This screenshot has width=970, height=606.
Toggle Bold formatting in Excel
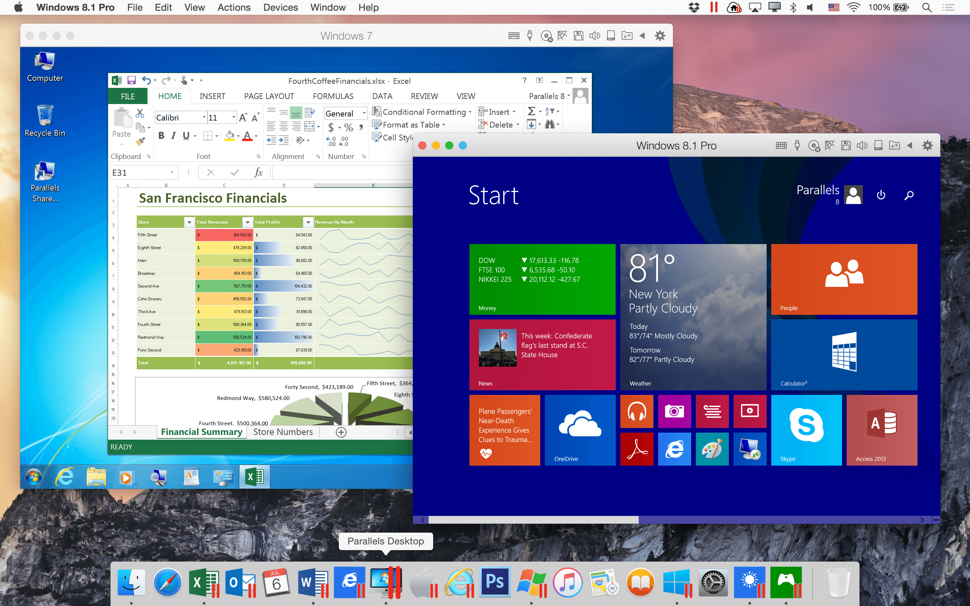pyautogui.click(x=162, y=135)
